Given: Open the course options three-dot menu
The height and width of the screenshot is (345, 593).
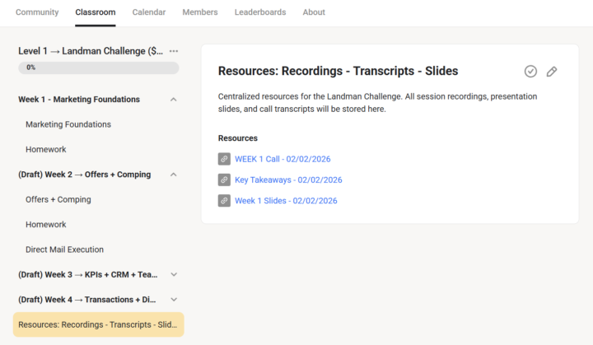Looking at the screenshot, I should pyautogui.click(x=174, y=51).
